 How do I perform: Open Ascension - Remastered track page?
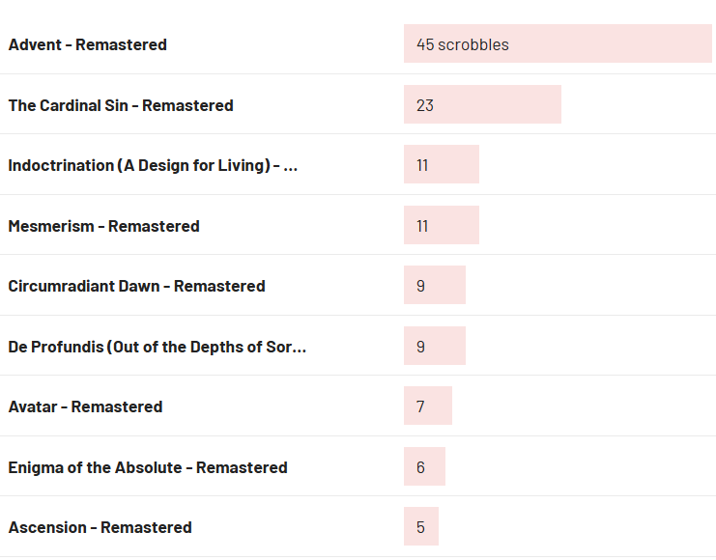(100, 527)
